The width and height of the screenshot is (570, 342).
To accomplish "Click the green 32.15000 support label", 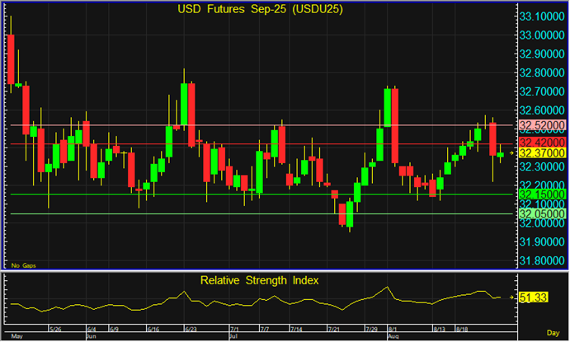I will point(541,194).
